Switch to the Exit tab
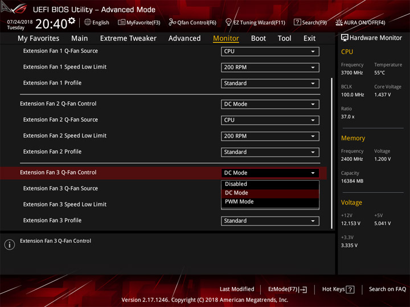The image size is (410, 307). [309, 39]
